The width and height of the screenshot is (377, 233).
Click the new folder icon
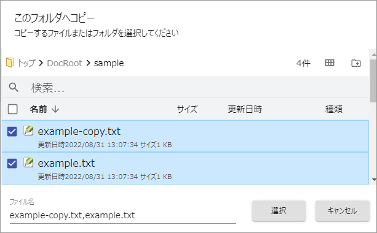tap(356, 63)
